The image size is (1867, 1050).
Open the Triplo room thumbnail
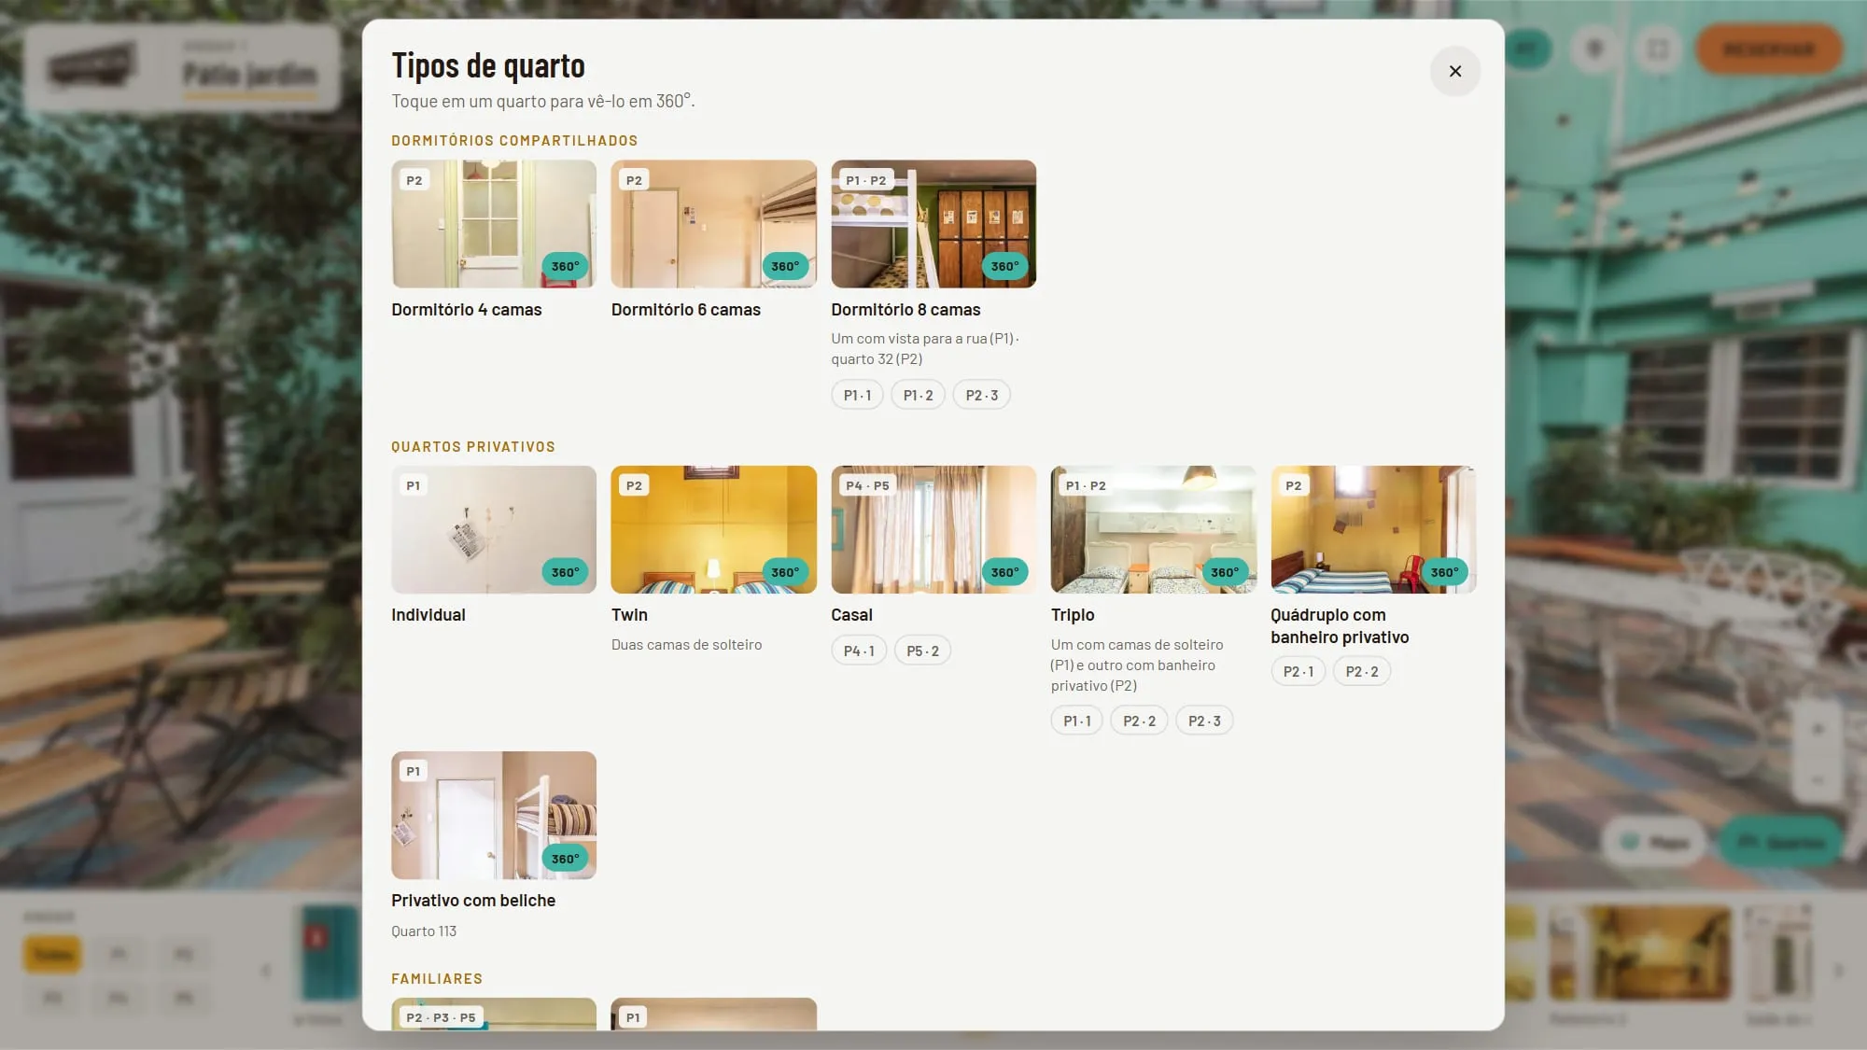tap(1154, 529)
